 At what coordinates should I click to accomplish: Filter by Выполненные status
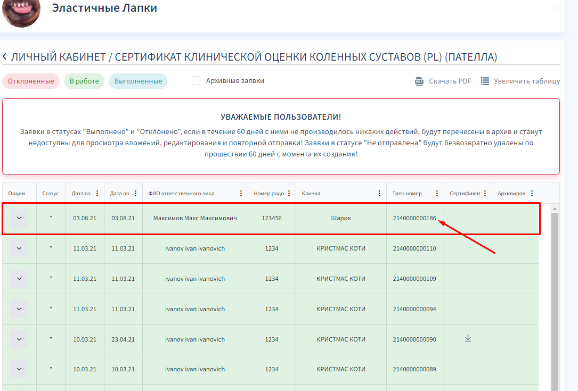click(x=138, y=81)
